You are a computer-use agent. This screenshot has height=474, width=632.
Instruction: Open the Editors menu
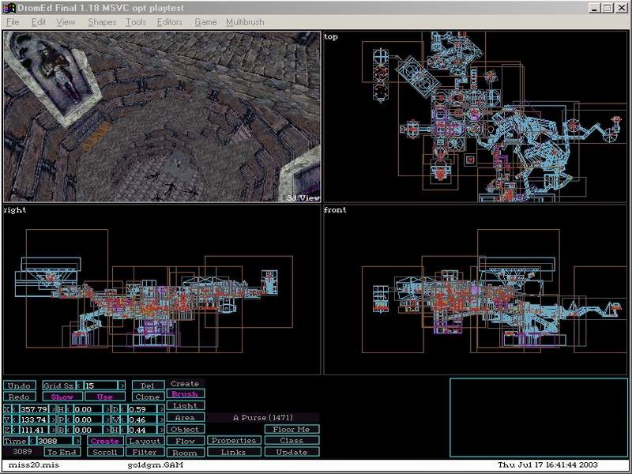[x=170, y=22]
